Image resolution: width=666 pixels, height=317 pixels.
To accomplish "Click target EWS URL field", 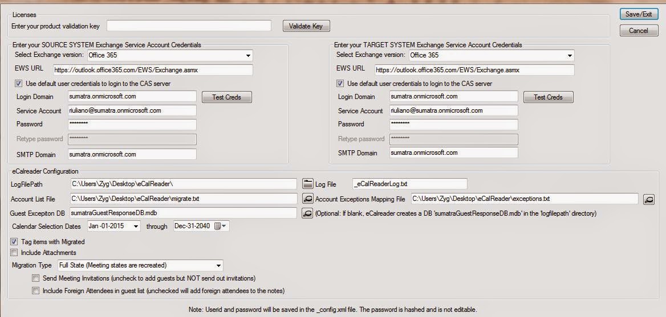I will [x=474, y=70].
